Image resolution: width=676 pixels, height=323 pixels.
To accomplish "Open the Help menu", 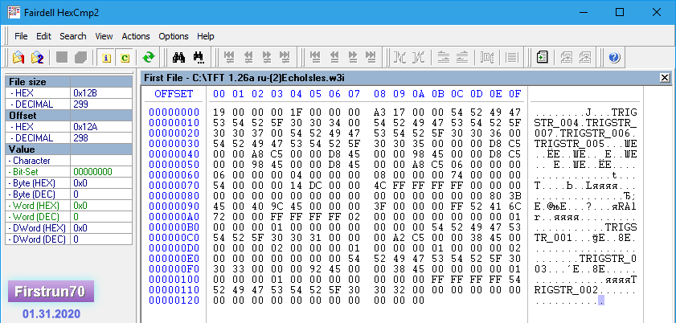I will point(206,36).
